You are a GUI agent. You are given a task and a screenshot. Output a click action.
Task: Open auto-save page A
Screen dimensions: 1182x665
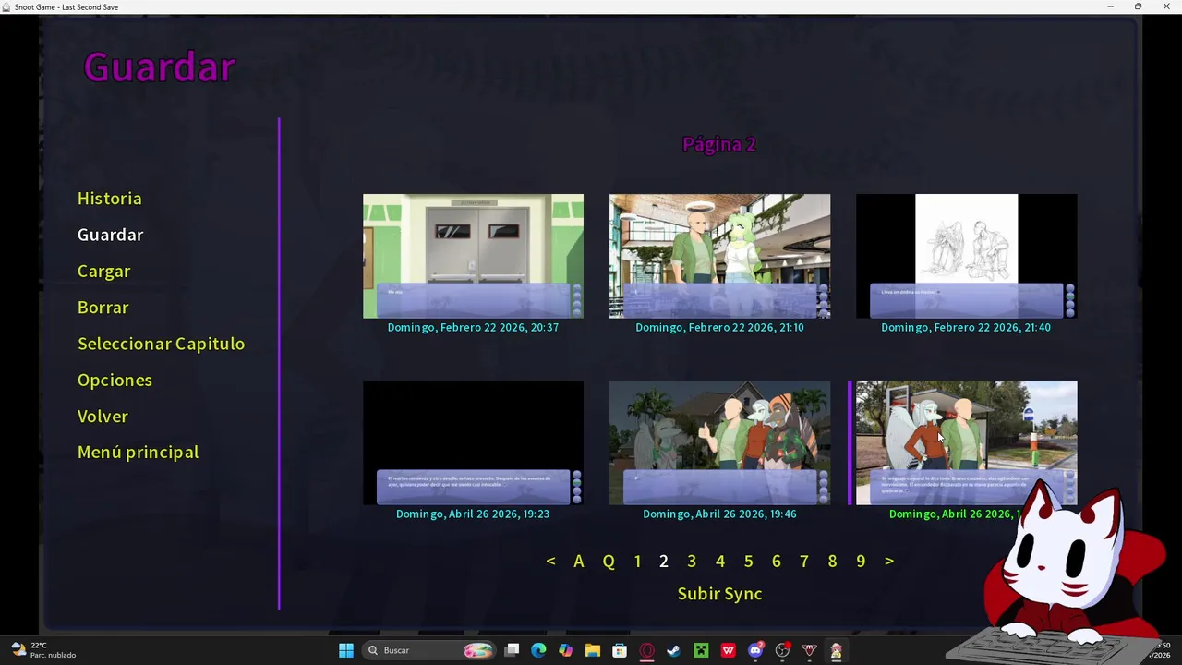[579, 562]
